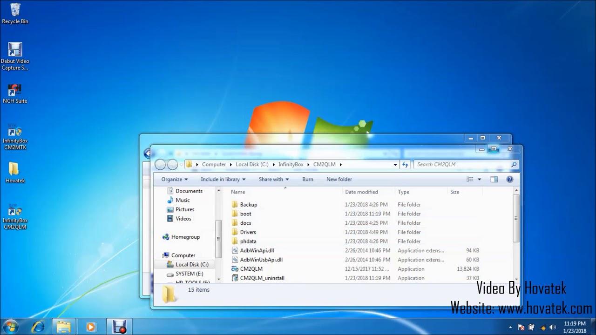Click the file list vertical scrollbar thumb
This screenshot has height=335, width=596.
click(516, 218)
